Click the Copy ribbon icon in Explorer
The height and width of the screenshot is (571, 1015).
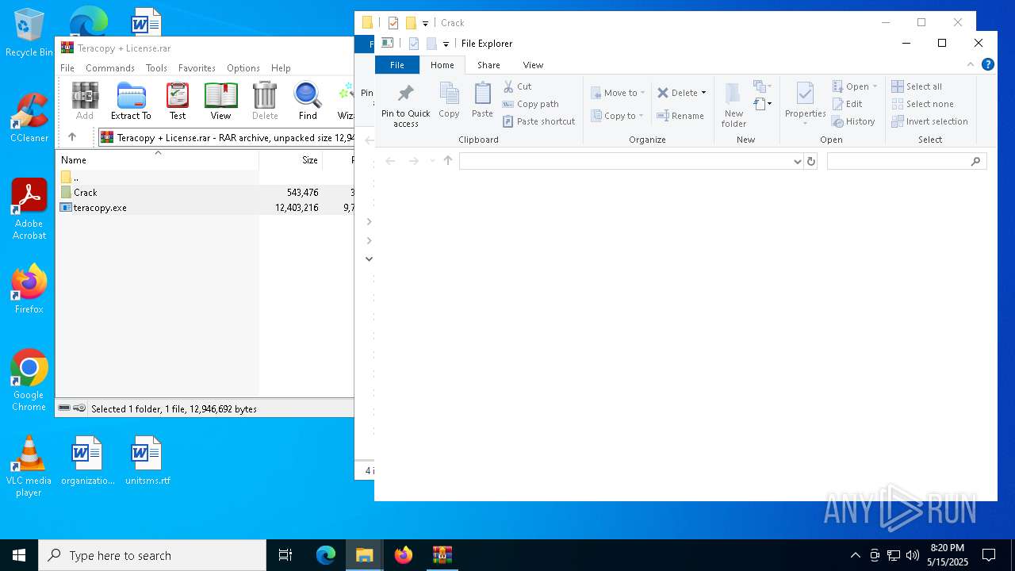449,100
